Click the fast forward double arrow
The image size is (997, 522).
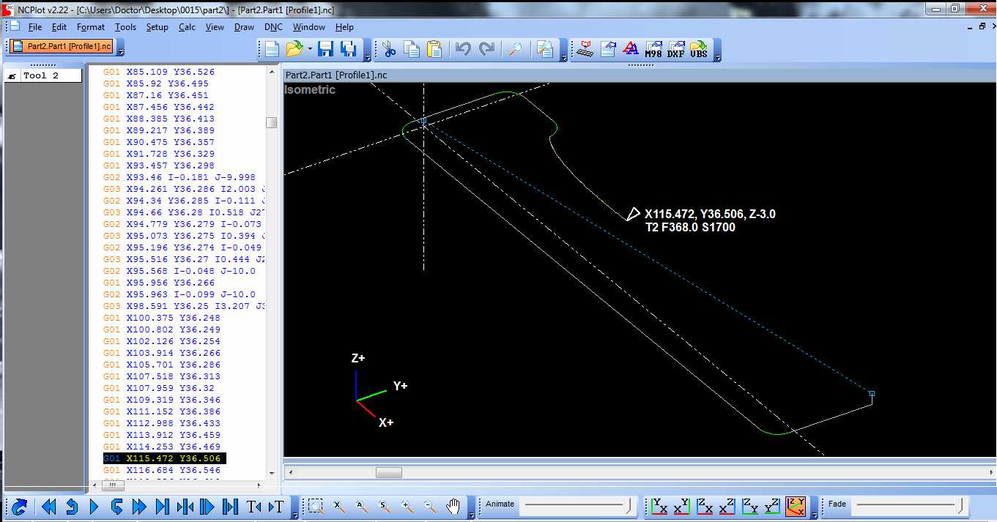(x=139, y=507)
